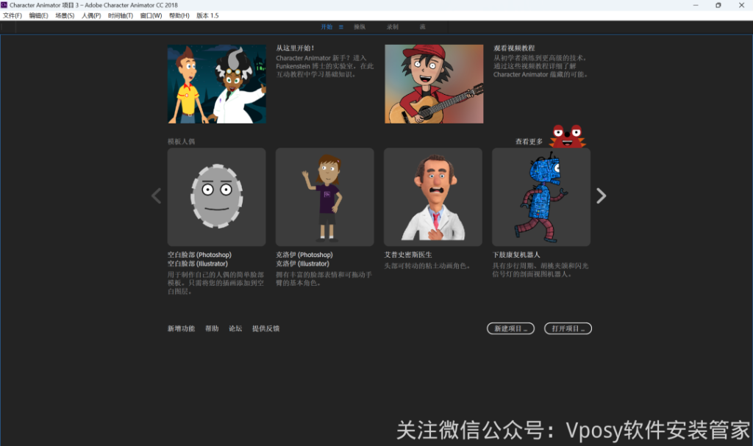Click the 艾普史密斯医生 puppet title
The height and width of the screenshot is (446, 753).
coord(407,255)
